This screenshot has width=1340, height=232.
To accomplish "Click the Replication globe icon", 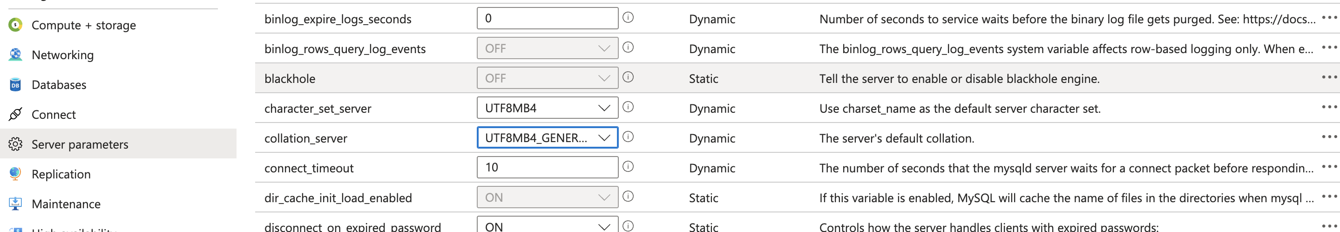I will [16, 174].
